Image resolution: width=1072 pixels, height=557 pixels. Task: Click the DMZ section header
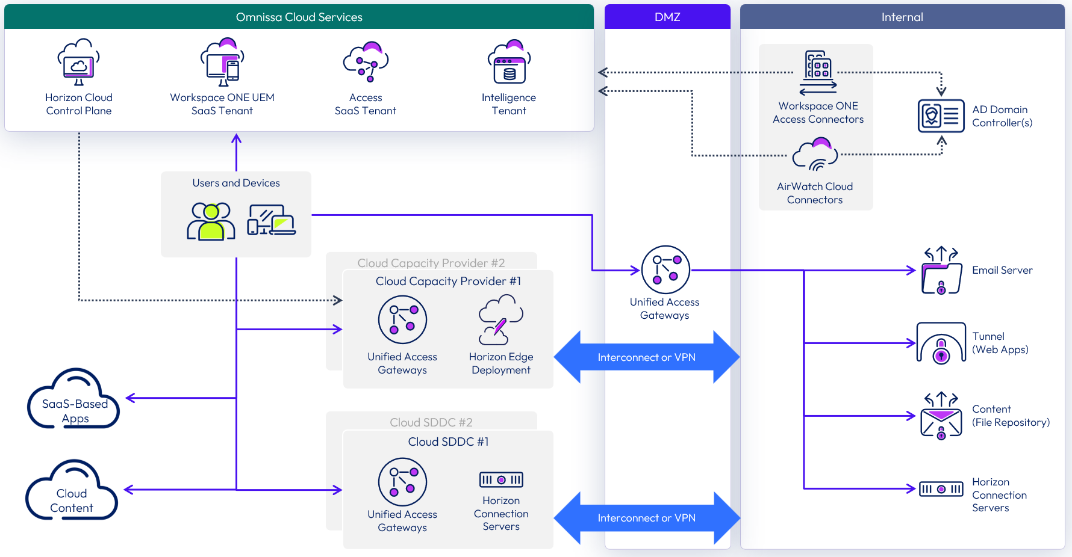click(667, 17)
